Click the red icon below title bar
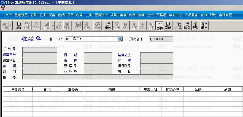The height and width of the screenshot is (117, 243). point(3,7)
